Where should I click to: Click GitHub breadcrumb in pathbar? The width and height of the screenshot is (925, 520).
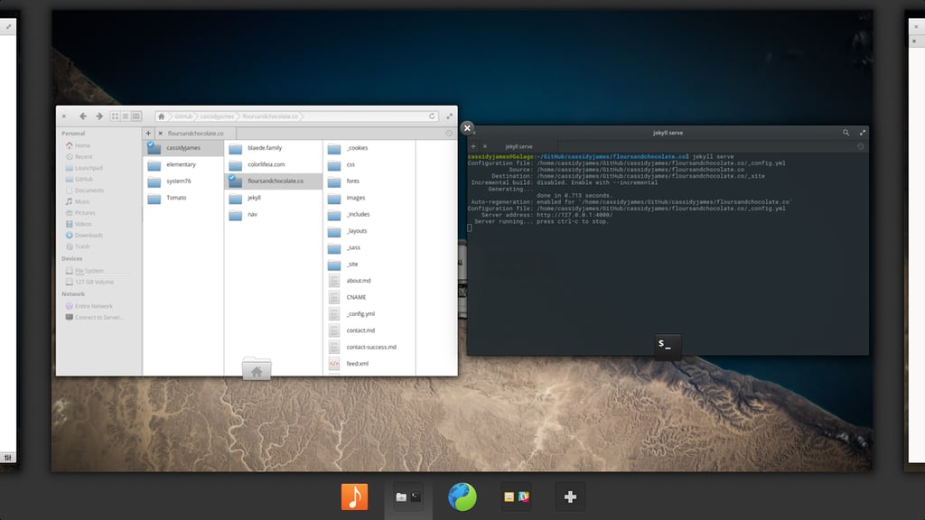click(x=183, y=116)
